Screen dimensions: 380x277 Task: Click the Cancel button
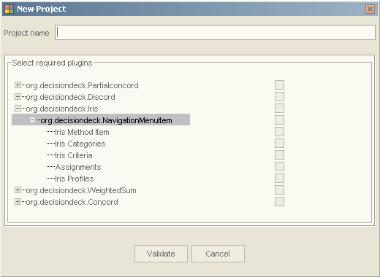coord(218,254)
